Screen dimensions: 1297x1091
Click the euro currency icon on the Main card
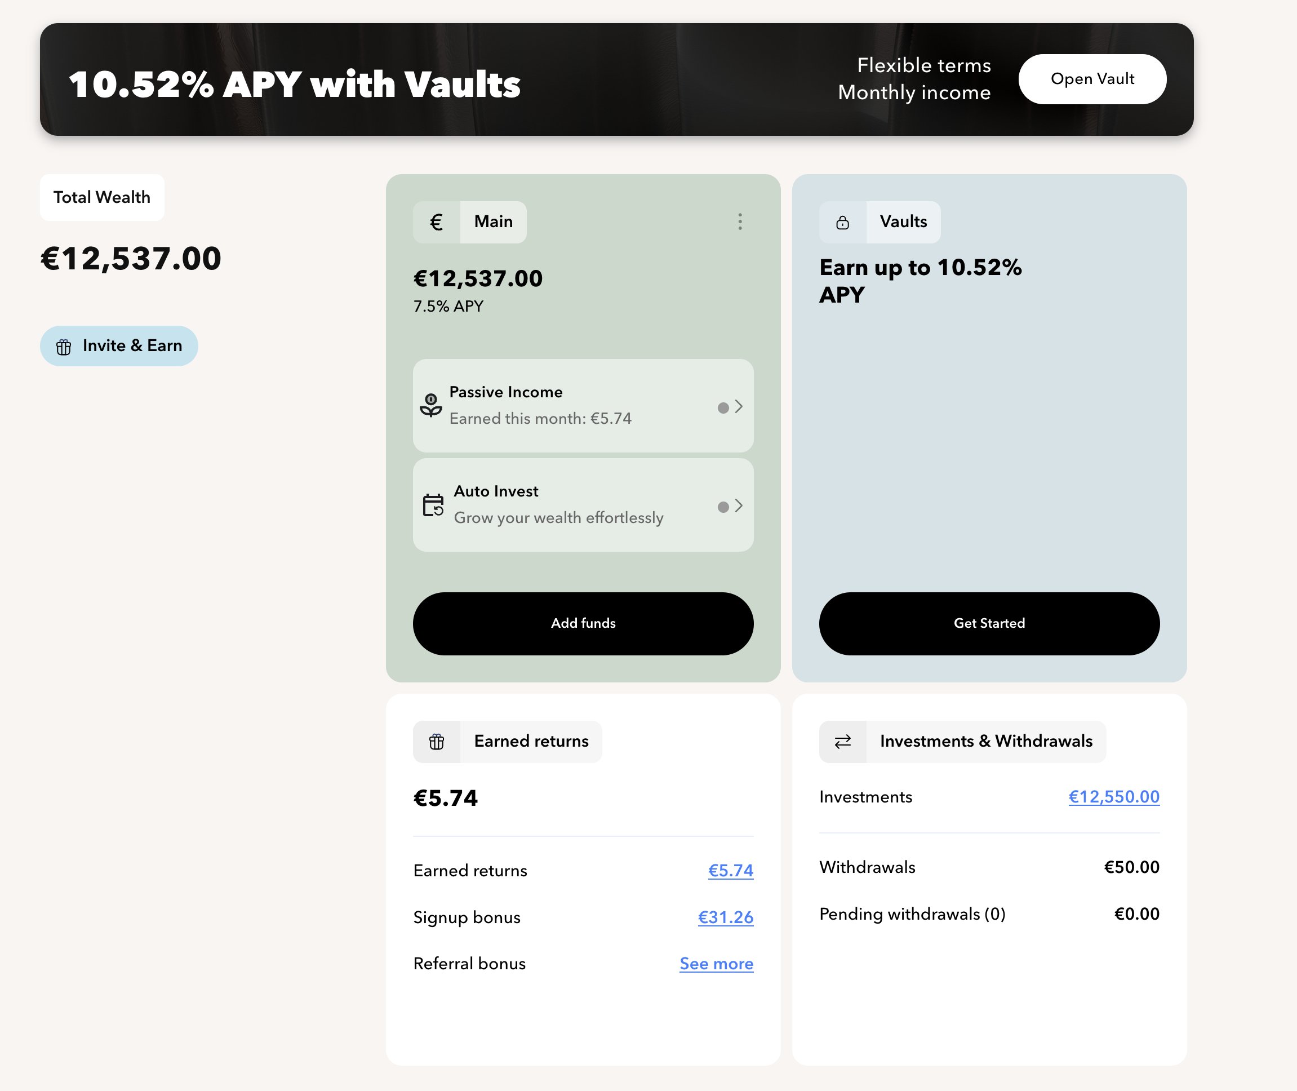point(437,221)
